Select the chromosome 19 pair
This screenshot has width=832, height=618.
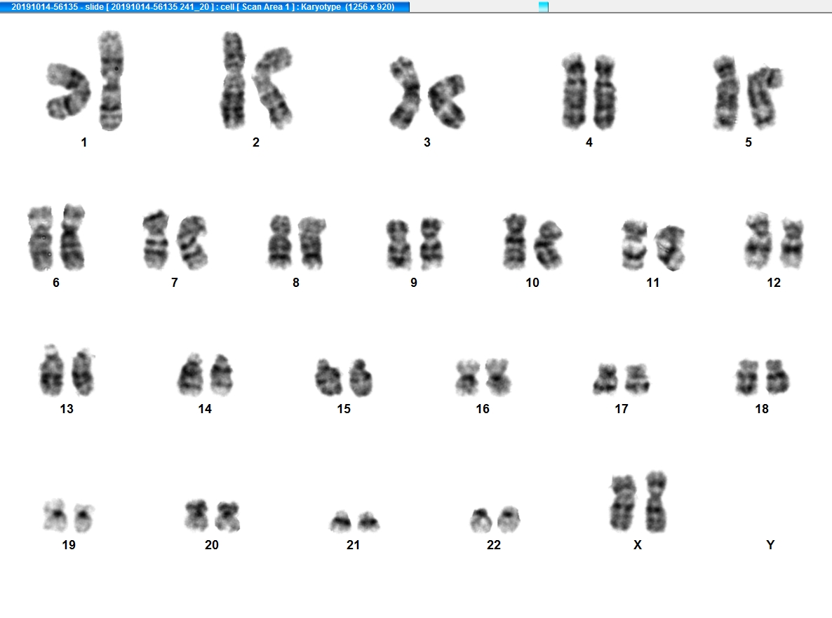69,515
